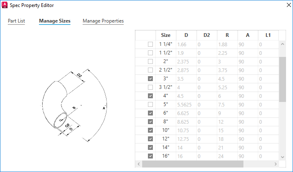
Task: Disable the 14" size checkbox
Action: pyautogui.click(x=150, y=147)
